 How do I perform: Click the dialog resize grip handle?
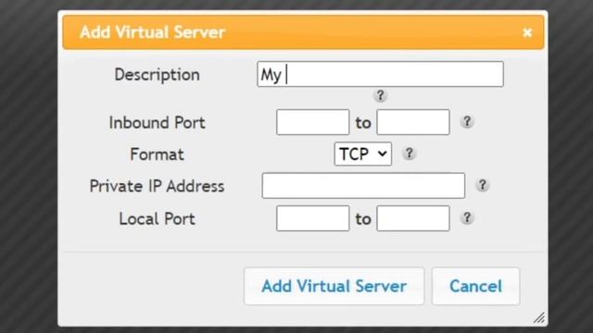click(x=539, y=318)
